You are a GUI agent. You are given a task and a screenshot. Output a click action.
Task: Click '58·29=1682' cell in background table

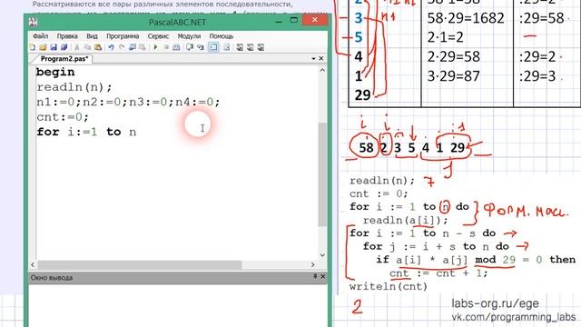click(466, 18)
